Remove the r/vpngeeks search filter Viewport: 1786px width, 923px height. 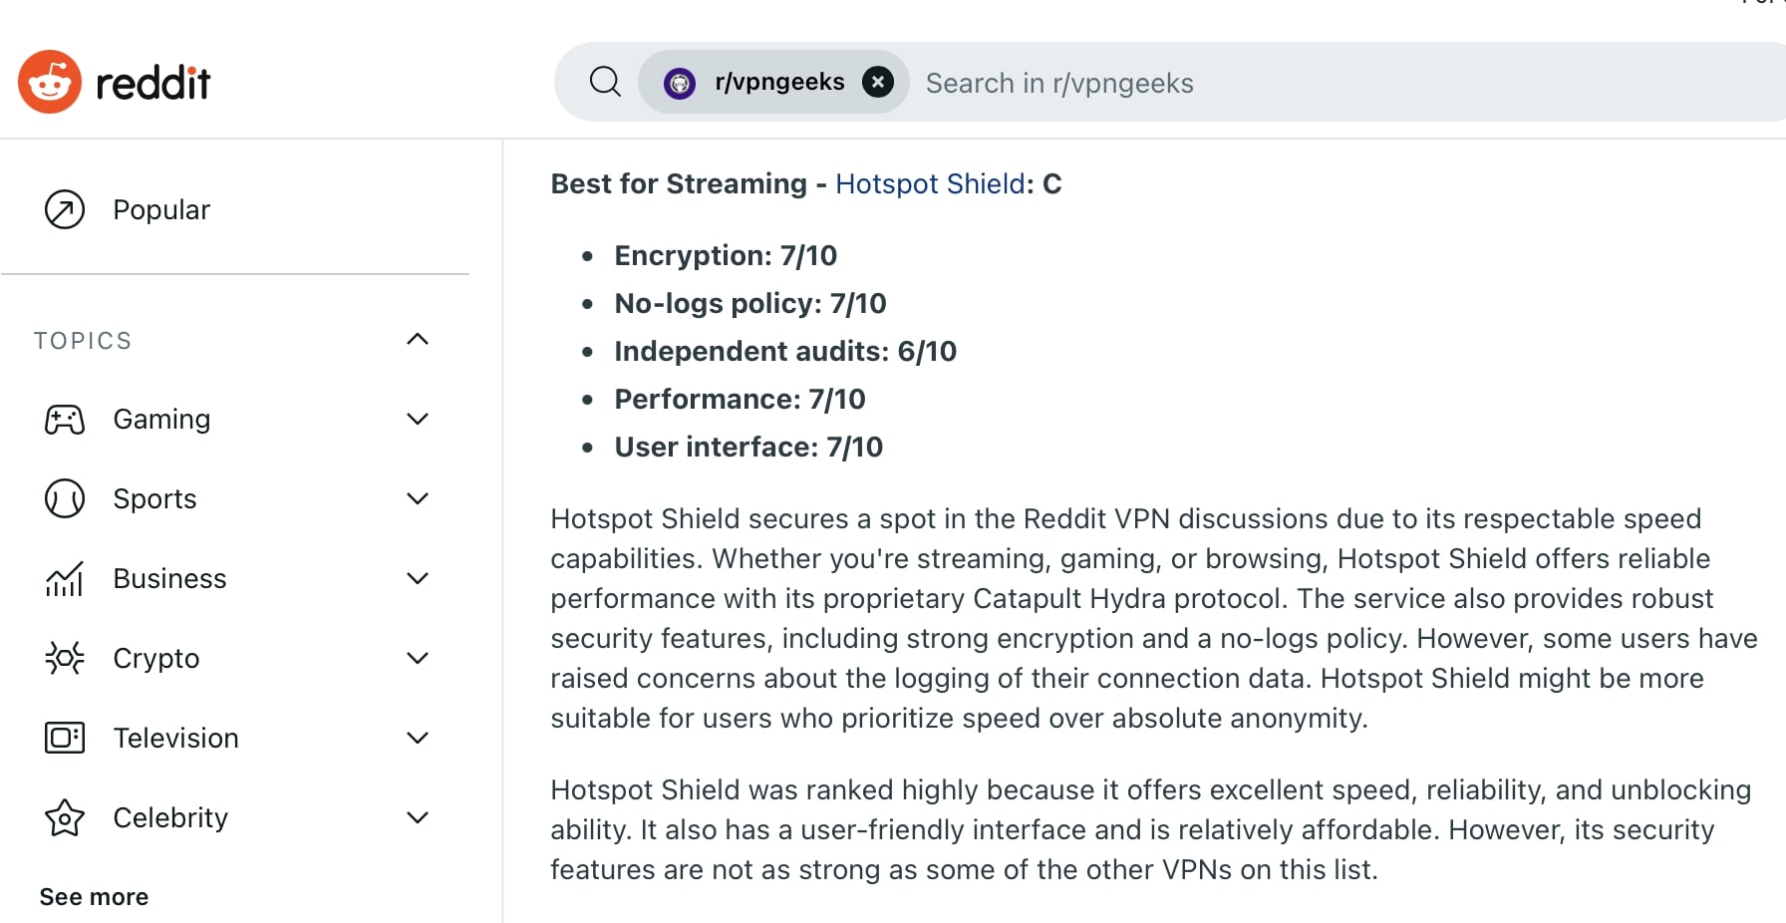pyautogui.click(x=877, y=82)
